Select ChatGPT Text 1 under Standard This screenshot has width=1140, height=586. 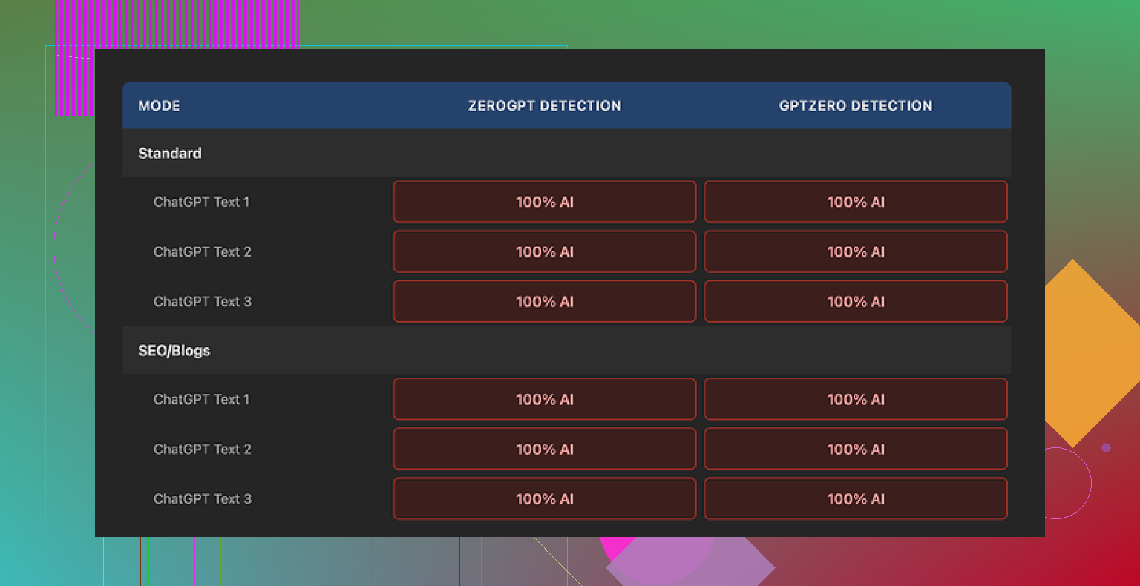tap(202, 202)
